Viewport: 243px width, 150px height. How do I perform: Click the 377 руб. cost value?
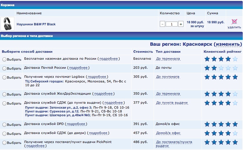tap(140, 103)
